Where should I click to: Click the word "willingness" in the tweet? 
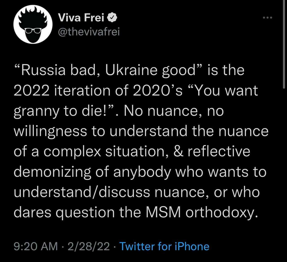click(50, 132)
